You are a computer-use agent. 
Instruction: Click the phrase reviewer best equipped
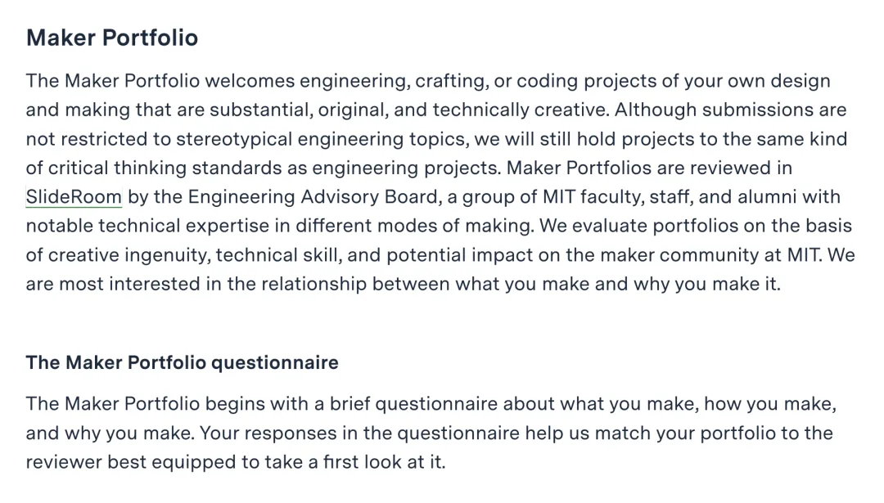[x=131, y=462]
